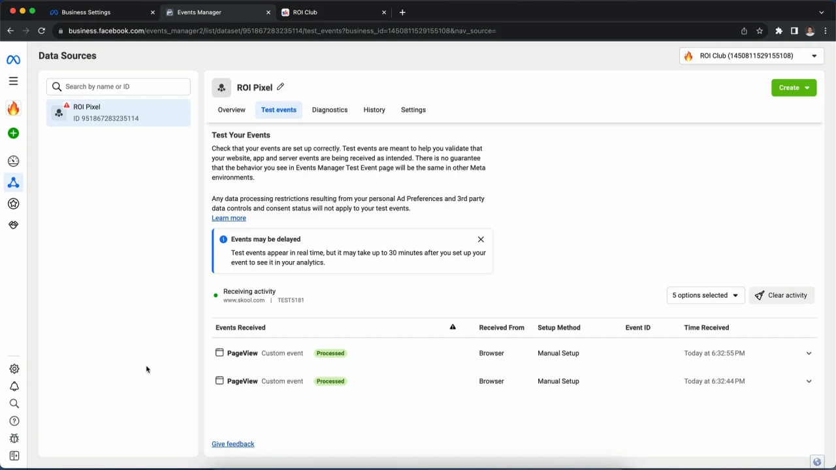
Task: Click the pencil edit icon next to ROI Pixel
Action: click(280, 87)
